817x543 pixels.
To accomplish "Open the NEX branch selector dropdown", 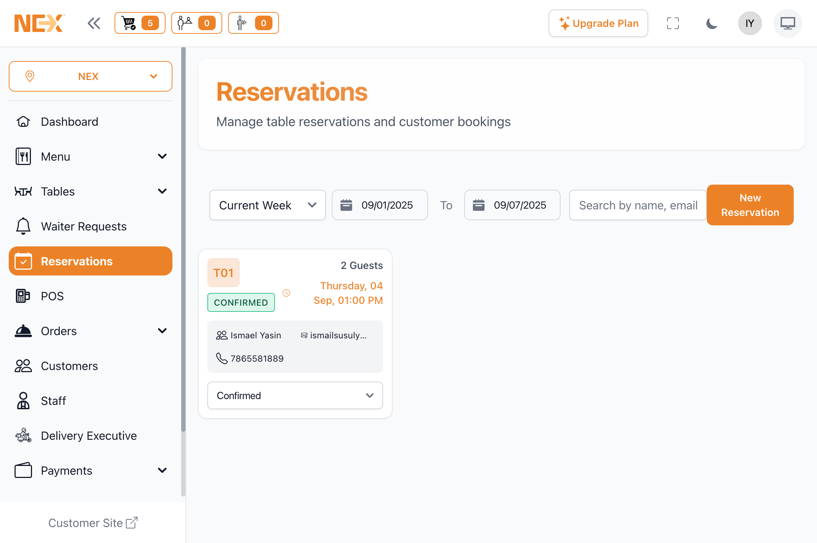I will click(90, 76).
